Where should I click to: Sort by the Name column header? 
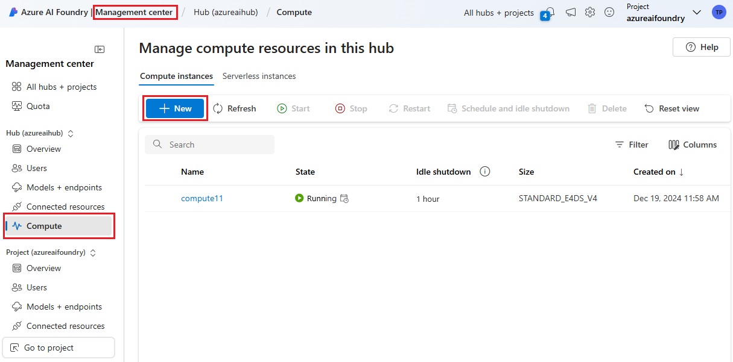(192, 172)
